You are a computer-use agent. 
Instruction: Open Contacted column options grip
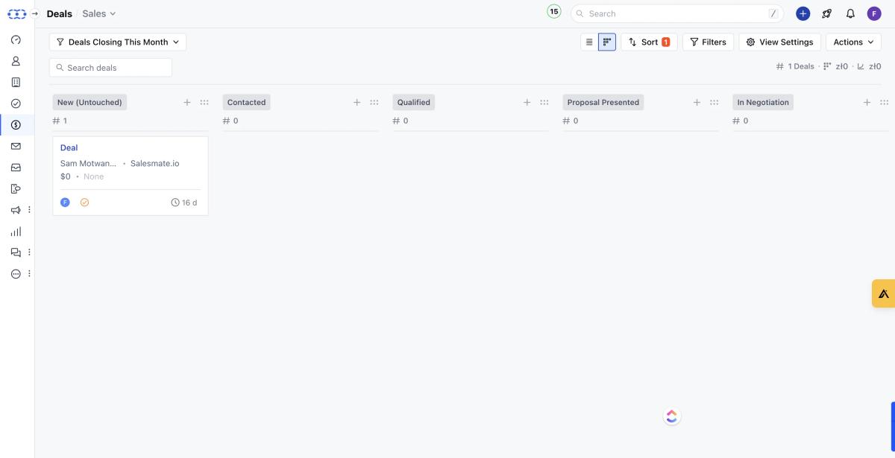[x=374, y=103]
